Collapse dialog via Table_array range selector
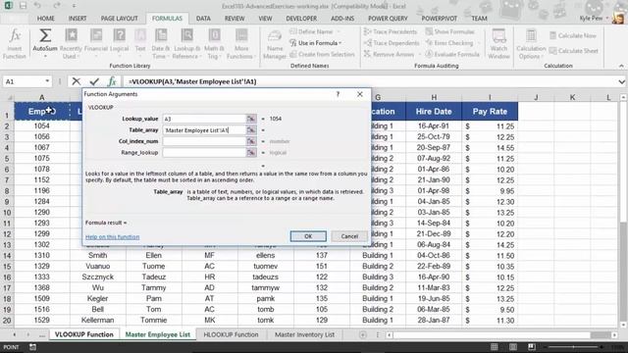628x353 pixels. pos(251,130)
